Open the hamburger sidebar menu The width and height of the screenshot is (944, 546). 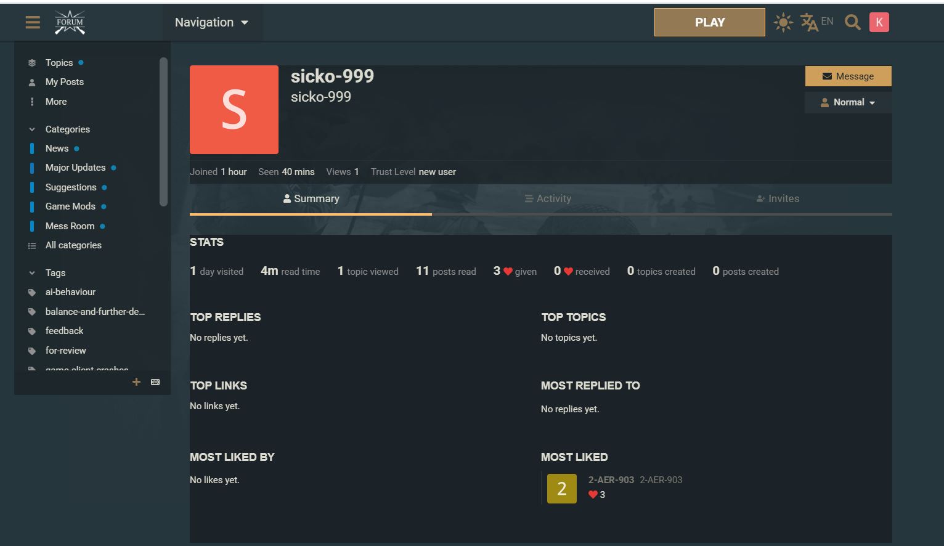pos(33,22)
